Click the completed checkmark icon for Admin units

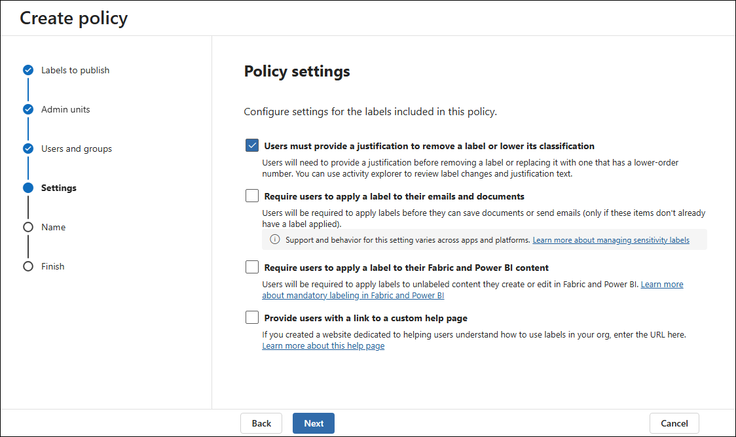(x=28, y=109)
